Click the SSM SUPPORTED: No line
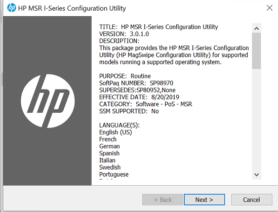Viewport: 278px width, 212px height. click(x=129, y=111)
